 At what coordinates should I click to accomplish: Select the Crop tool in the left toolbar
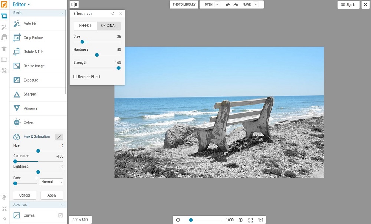(x=4, y=16)
